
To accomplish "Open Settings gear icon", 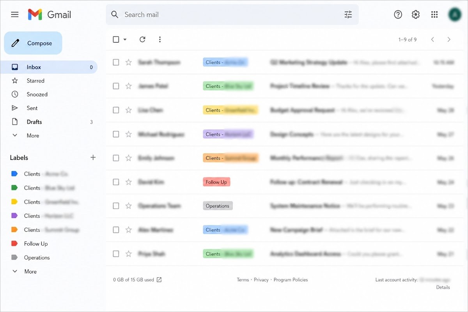I will point(416,14).
